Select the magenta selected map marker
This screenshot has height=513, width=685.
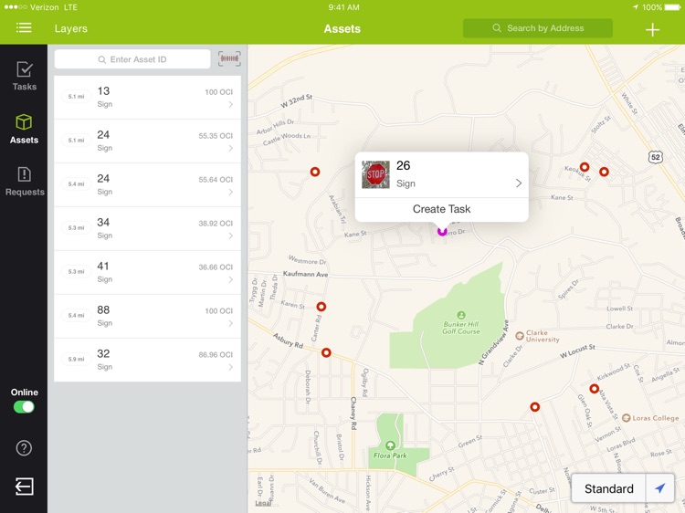pyautogui.click(x=442, y=231)
